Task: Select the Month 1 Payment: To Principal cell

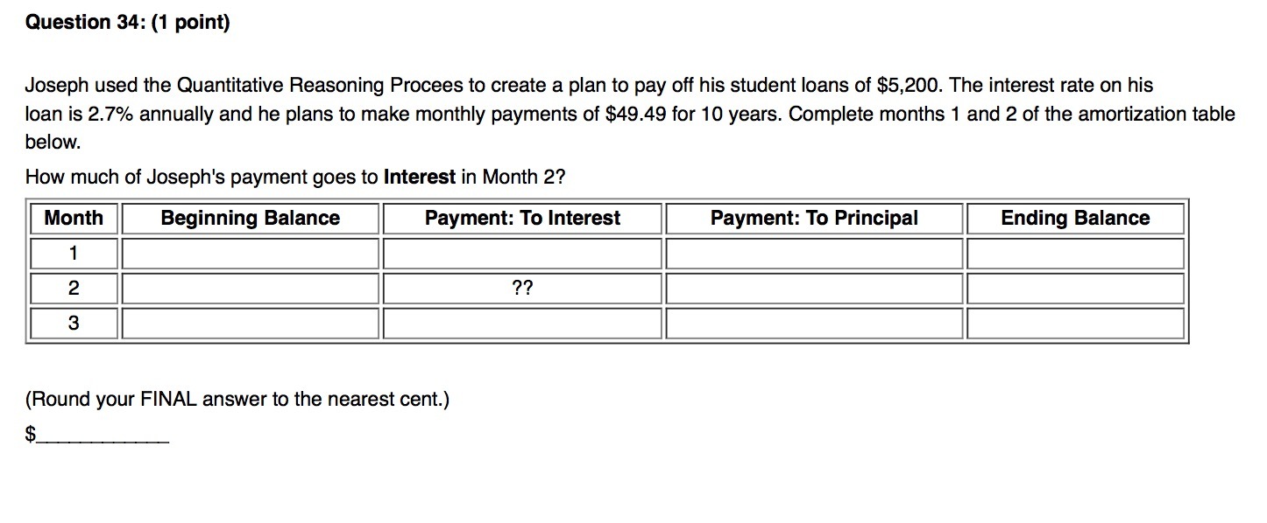Action: [814, 254]
